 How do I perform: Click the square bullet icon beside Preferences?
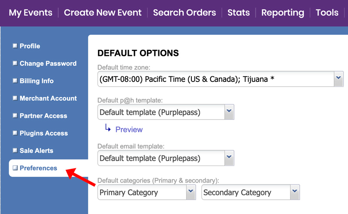[x=15, y=168]
